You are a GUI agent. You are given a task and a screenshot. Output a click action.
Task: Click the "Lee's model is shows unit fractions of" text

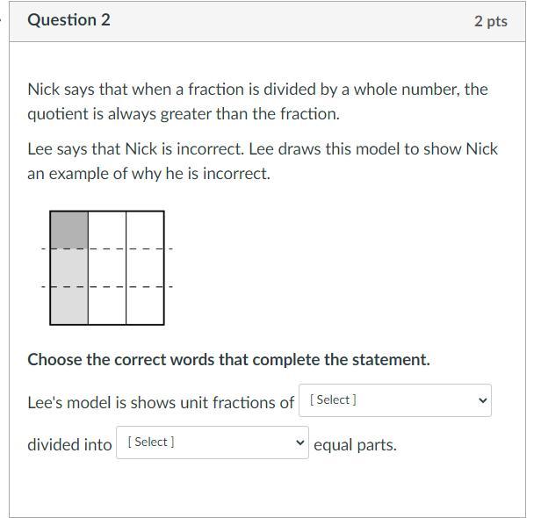pos(161,402)
